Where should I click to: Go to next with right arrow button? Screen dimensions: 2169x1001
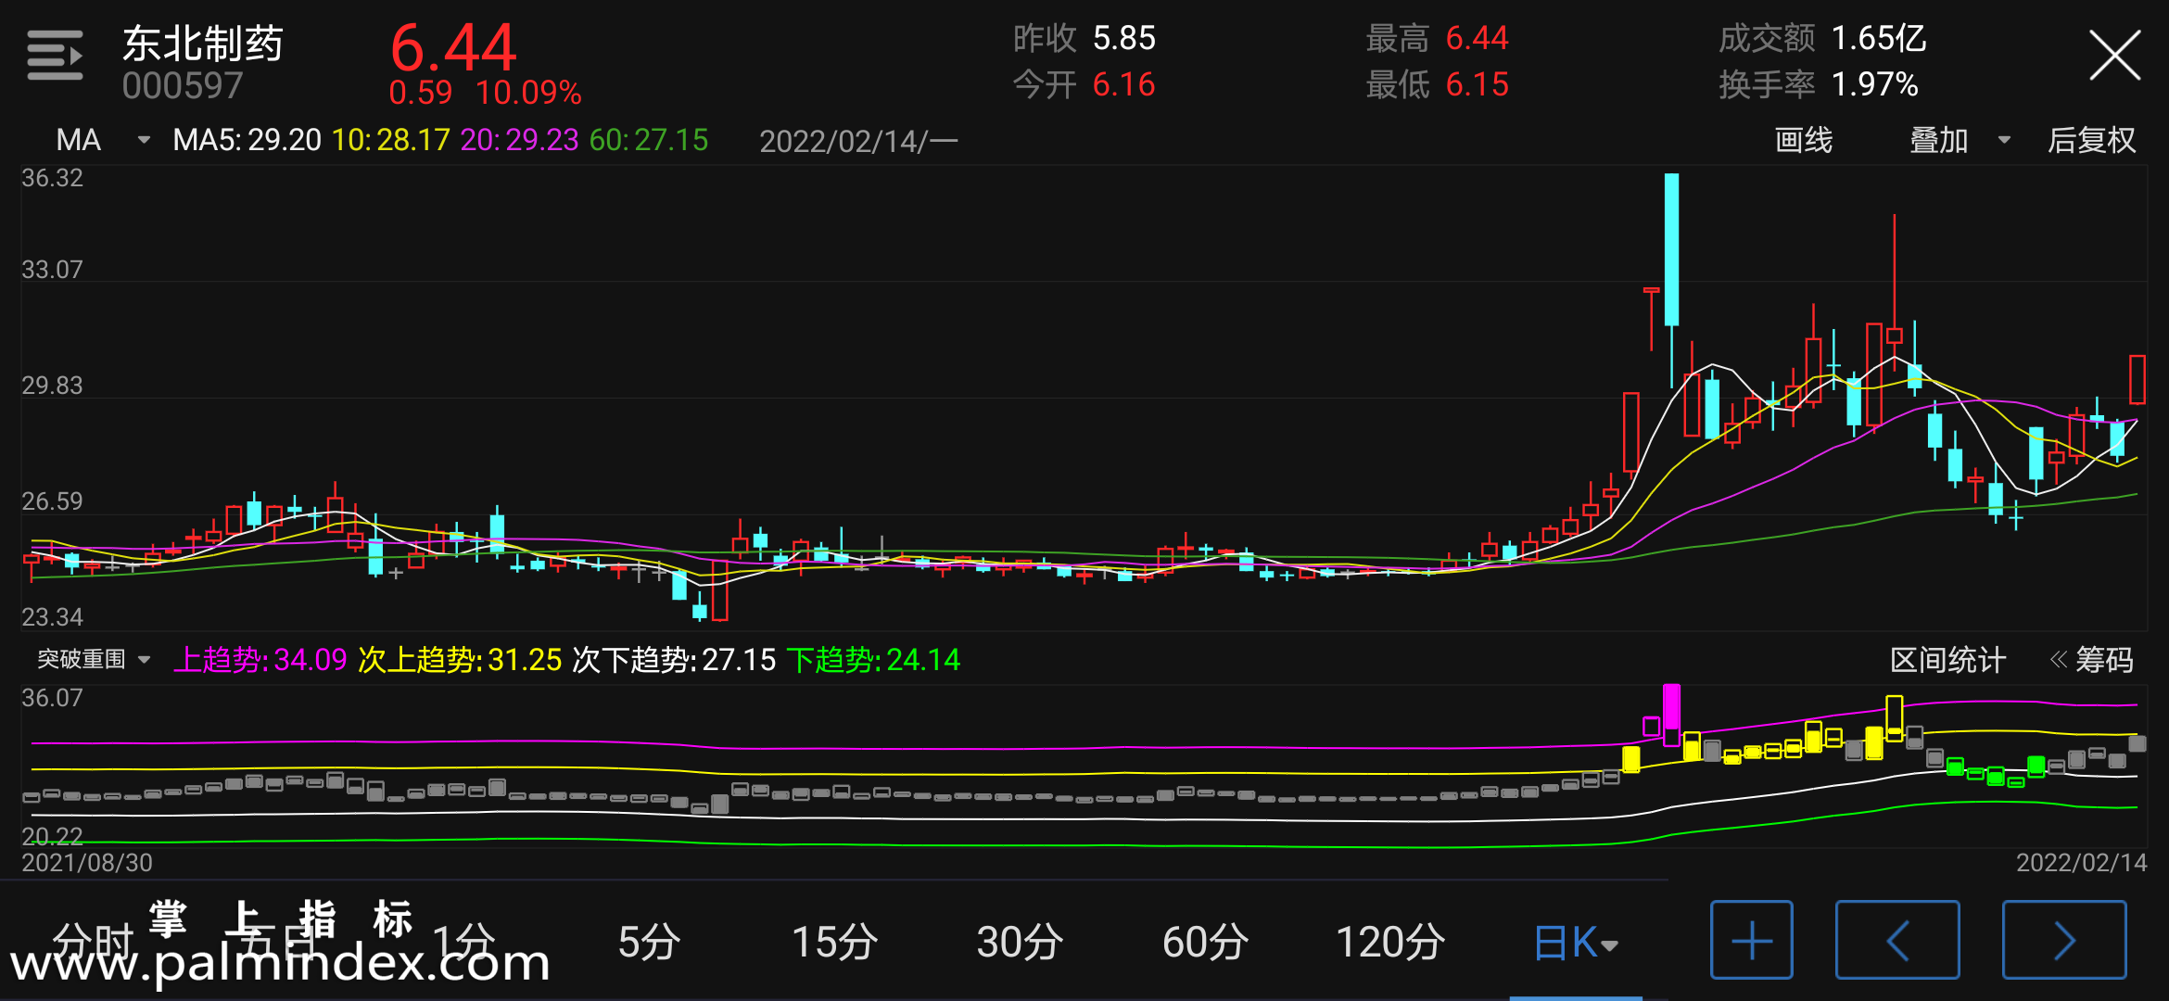(2064, 940)
